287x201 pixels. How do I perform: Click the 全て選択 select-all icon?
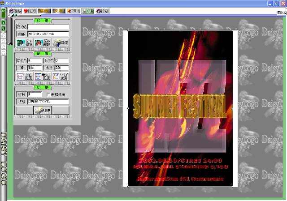(x=23, y=43)
